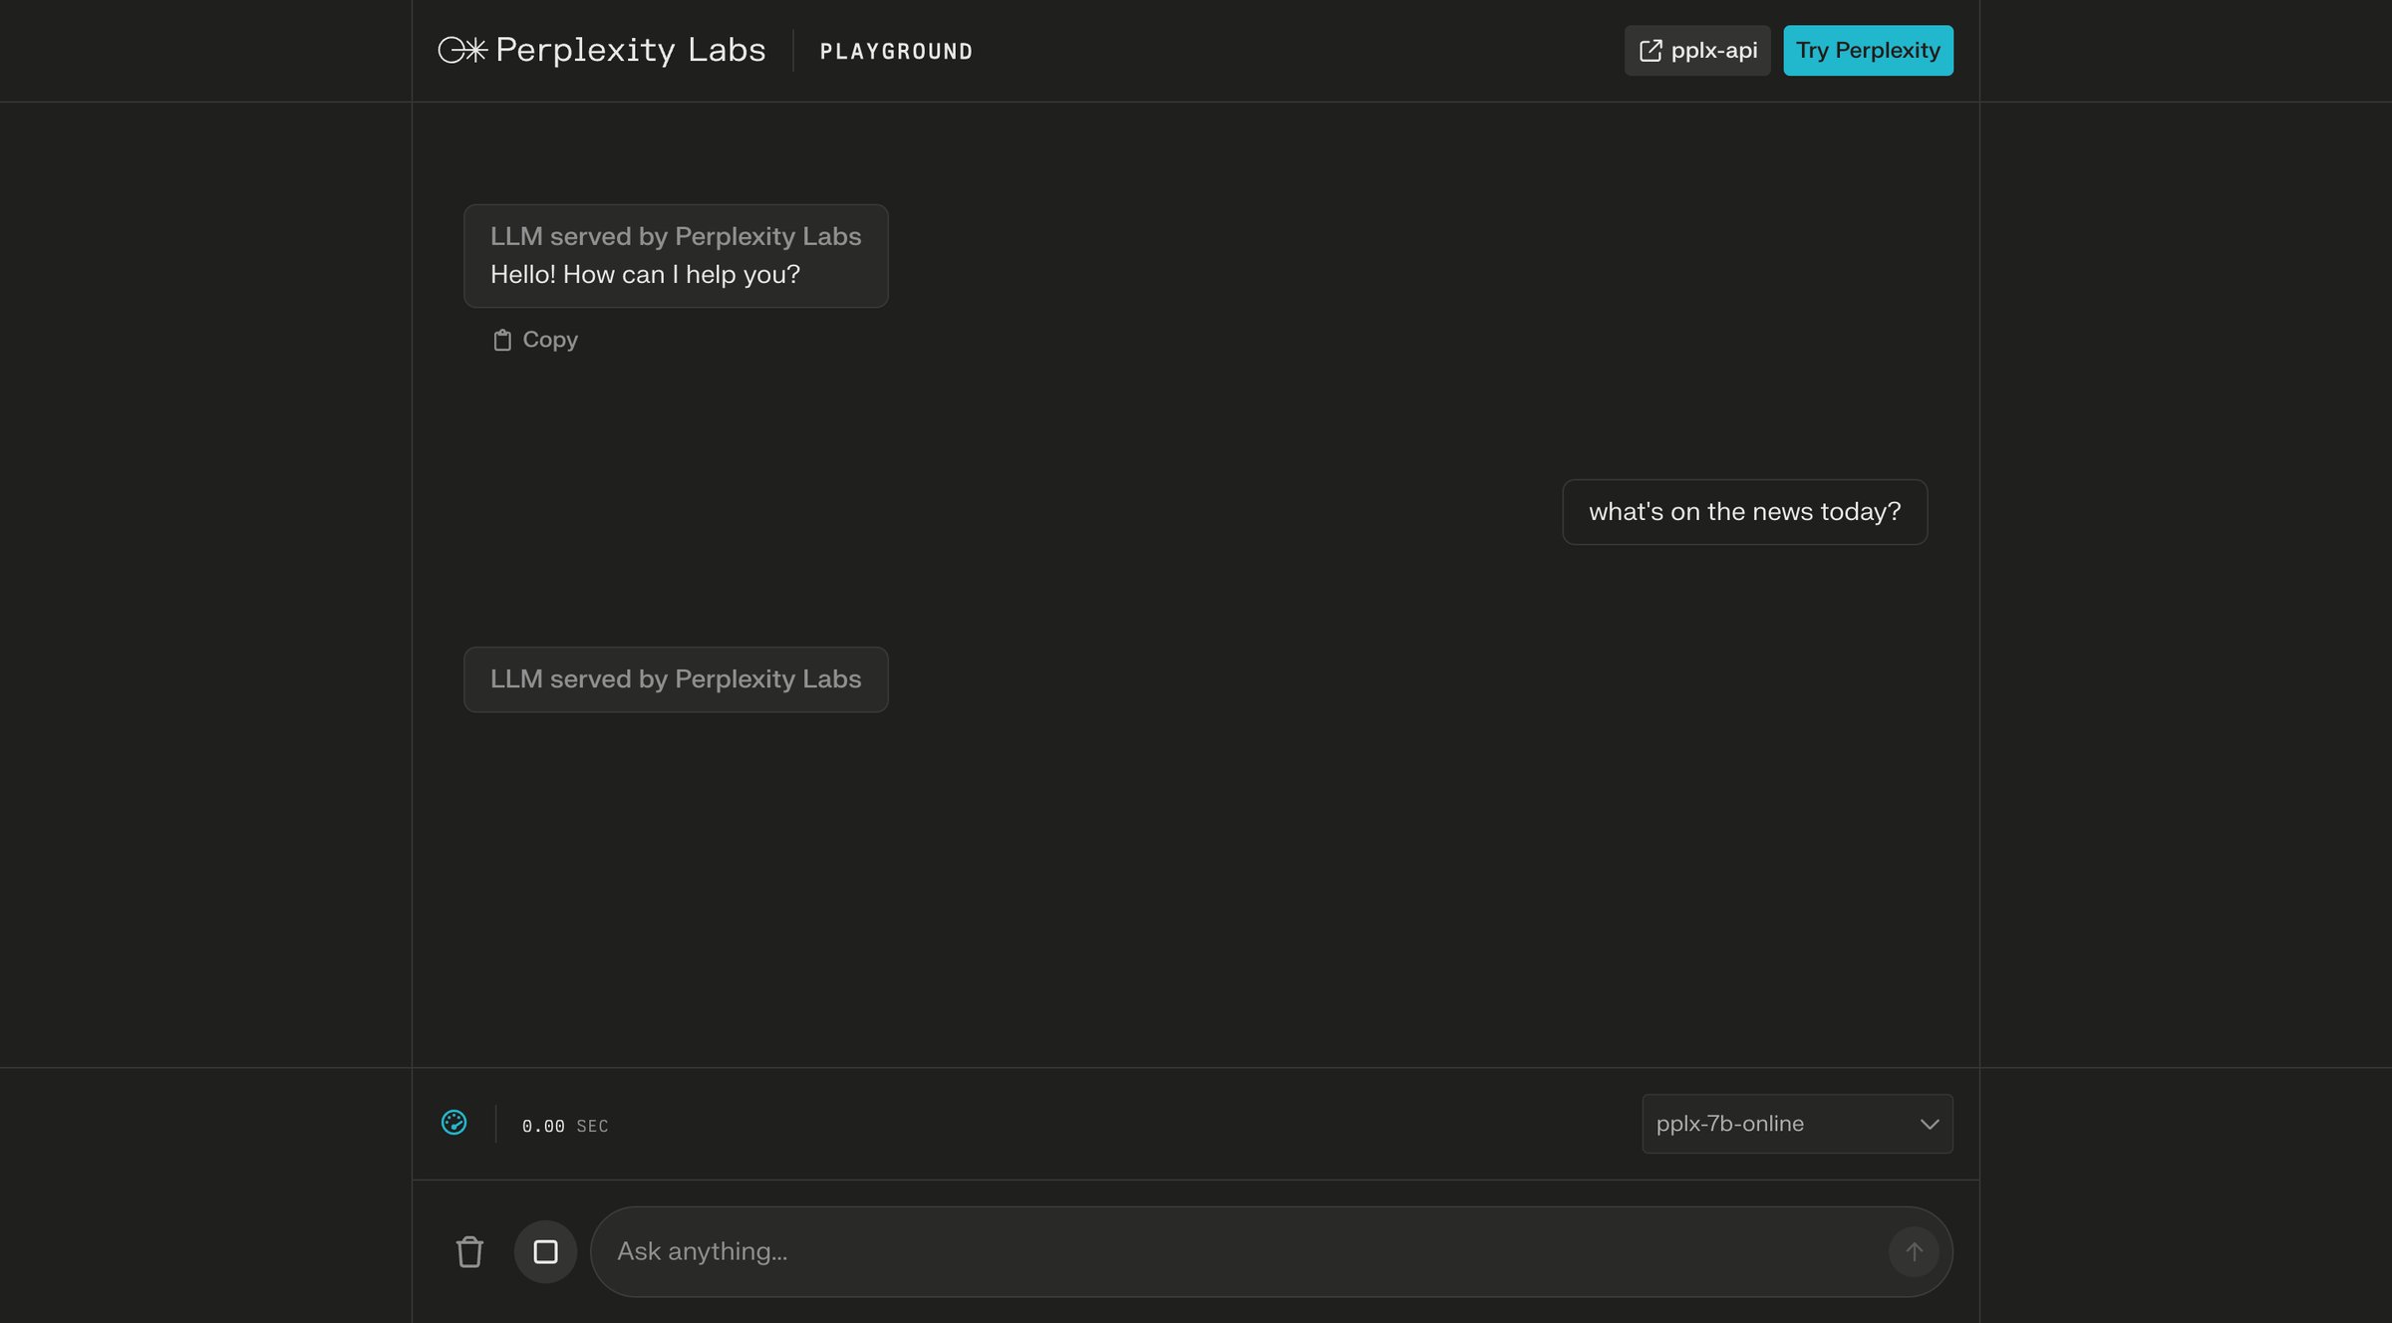
Task: Open the Perplexity Labs home title
Action: (x=630, y=50)
